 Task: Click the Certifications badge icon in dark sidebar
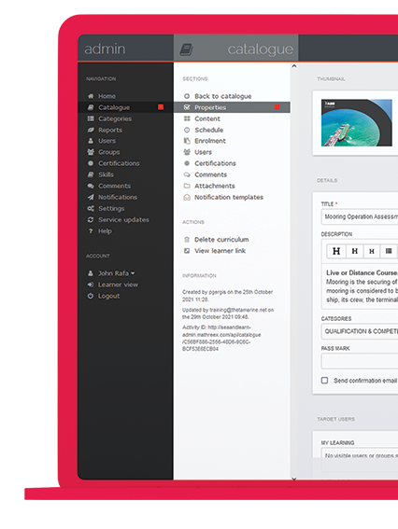pos(91,163)
